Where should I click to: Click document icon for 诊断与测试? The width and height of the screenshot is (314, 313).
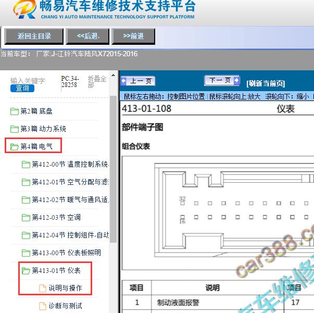pos(43,306)
